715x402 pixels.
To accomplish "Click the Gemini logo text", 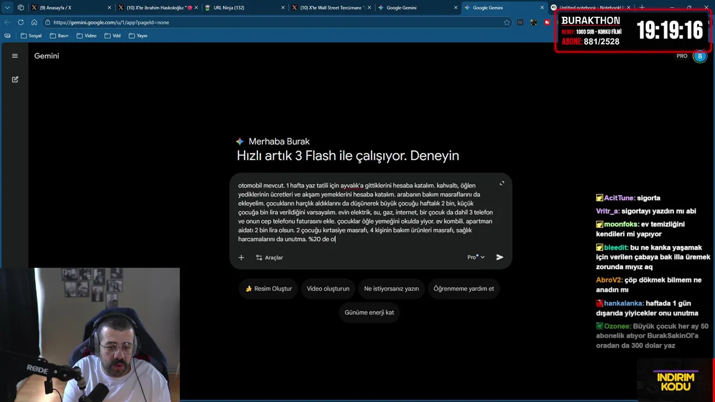I will 46,56.
